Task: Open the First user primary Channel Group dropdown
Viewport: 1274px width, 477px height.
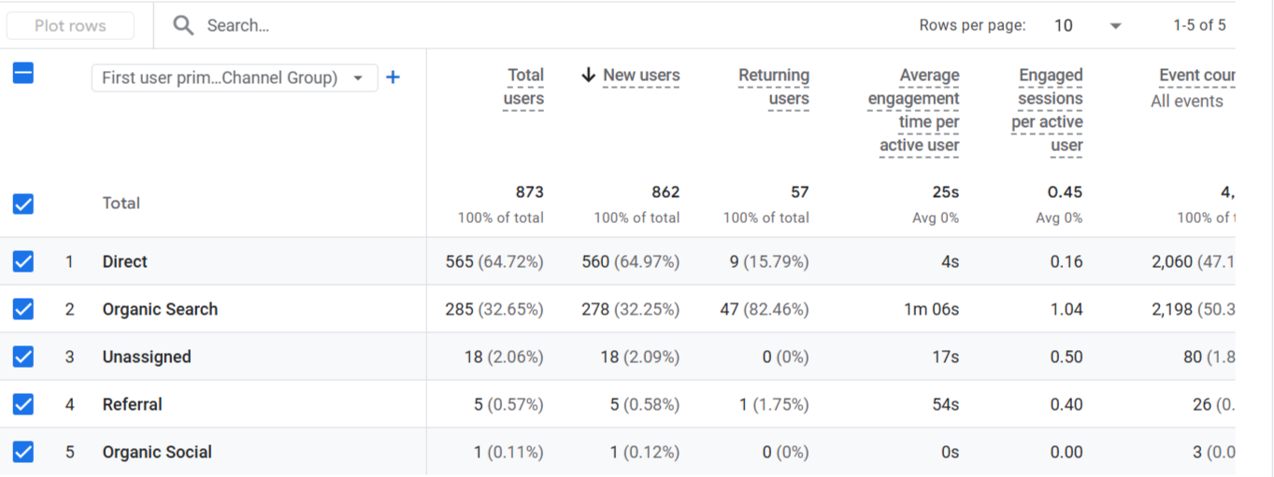Action: click(x=235, y=77)
